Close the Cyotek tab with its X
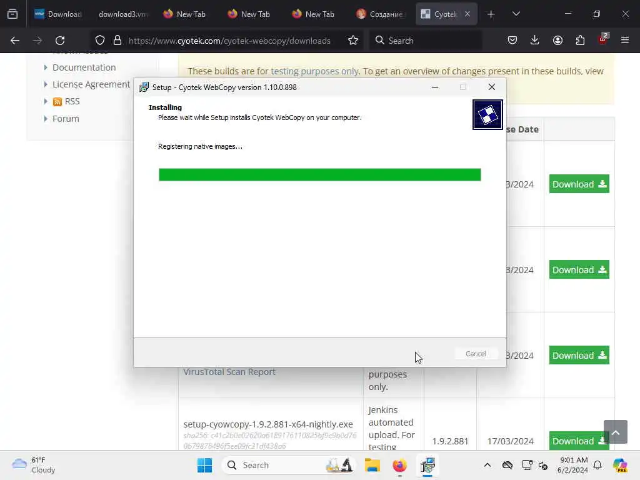640x480 pixels. tap(467, 14)
